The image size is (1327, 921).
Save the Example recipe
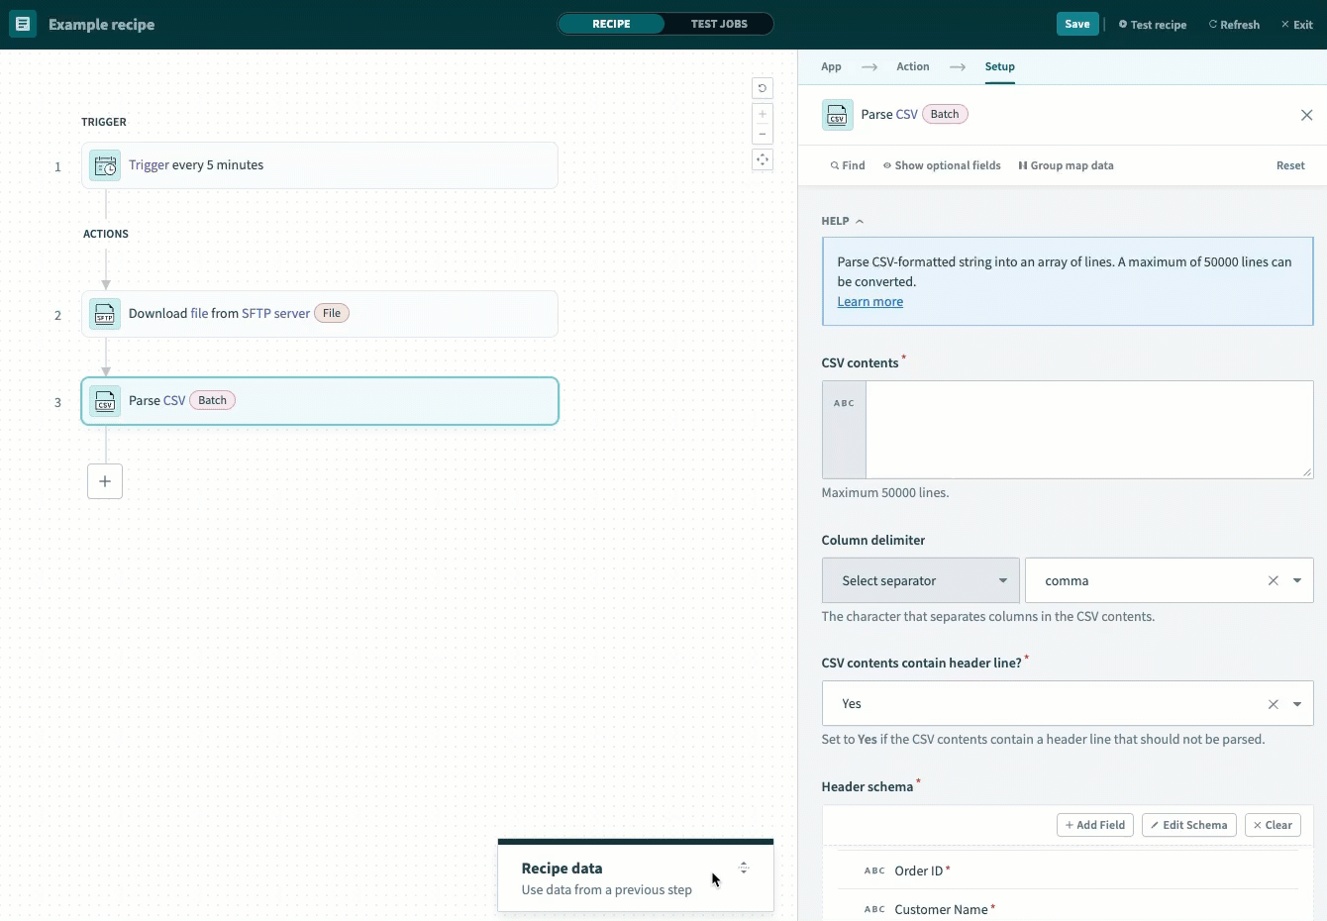click(x=1077, y=23)
